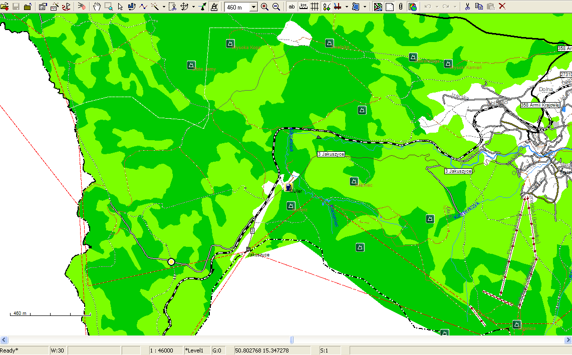The width and height of the screenshot is (572, 355).
Task: Click the Copy toolbar button
Action: 479,7
